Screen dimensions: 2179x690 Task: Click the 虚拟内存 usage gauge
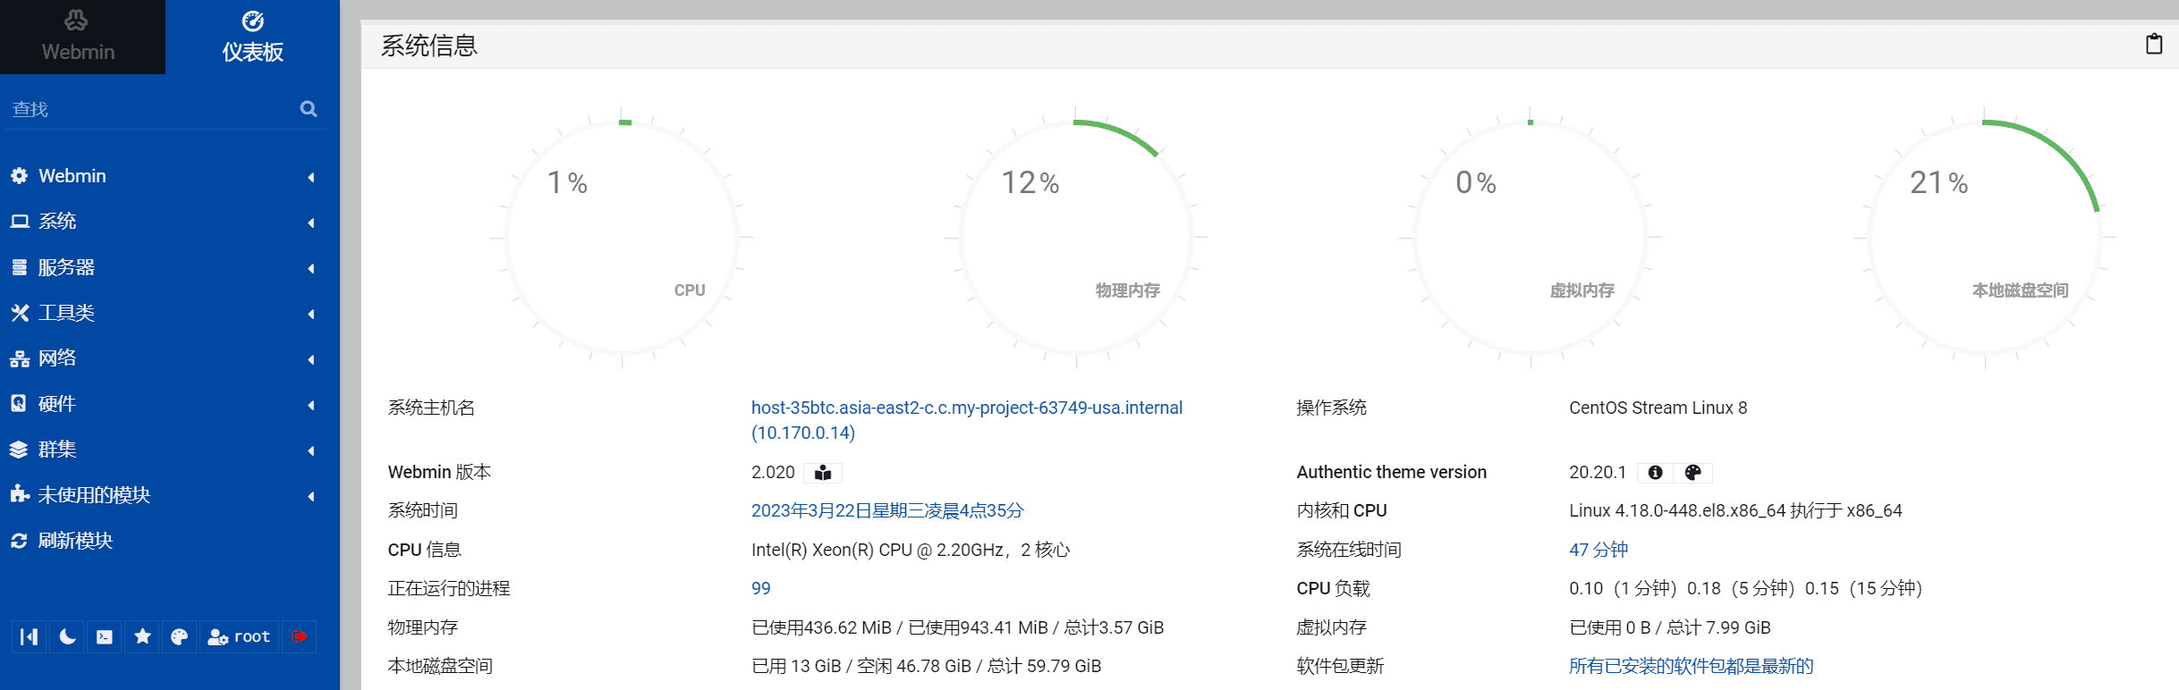(x=1530, y=238)
